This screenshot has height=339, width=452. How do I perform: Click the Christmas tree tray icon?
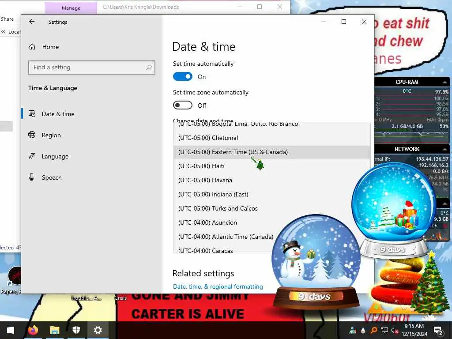tap(353, 330)
